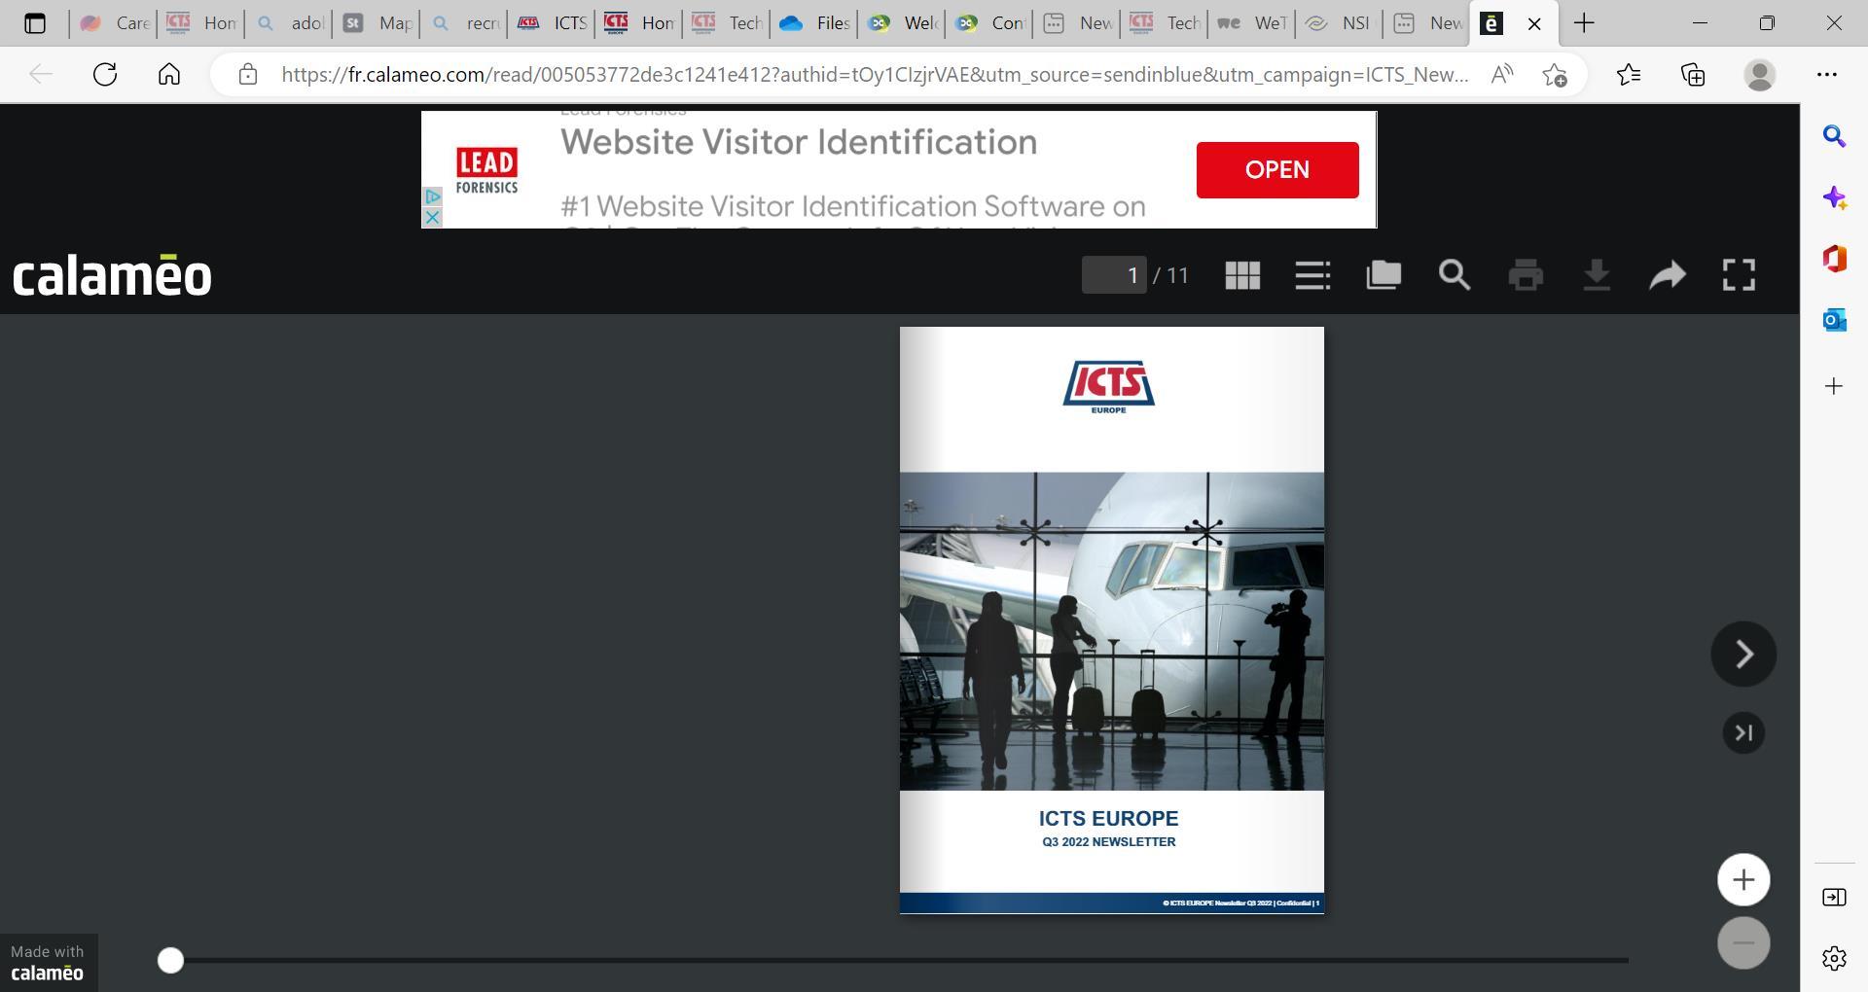This screenshot has height=992, width=1868.
Task: Open Office in the Edge sidebar
Action: (1834, 259)
